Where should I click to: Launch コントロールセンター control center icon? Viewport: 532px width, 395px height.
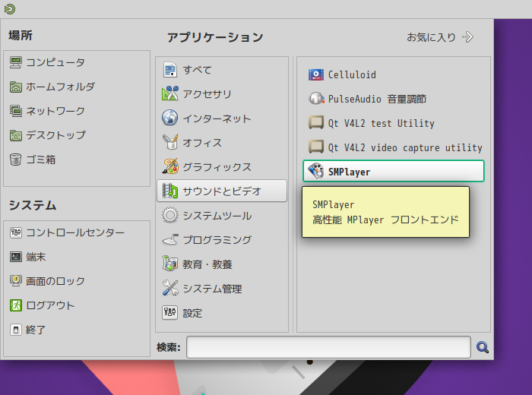(x=16, y=232)
